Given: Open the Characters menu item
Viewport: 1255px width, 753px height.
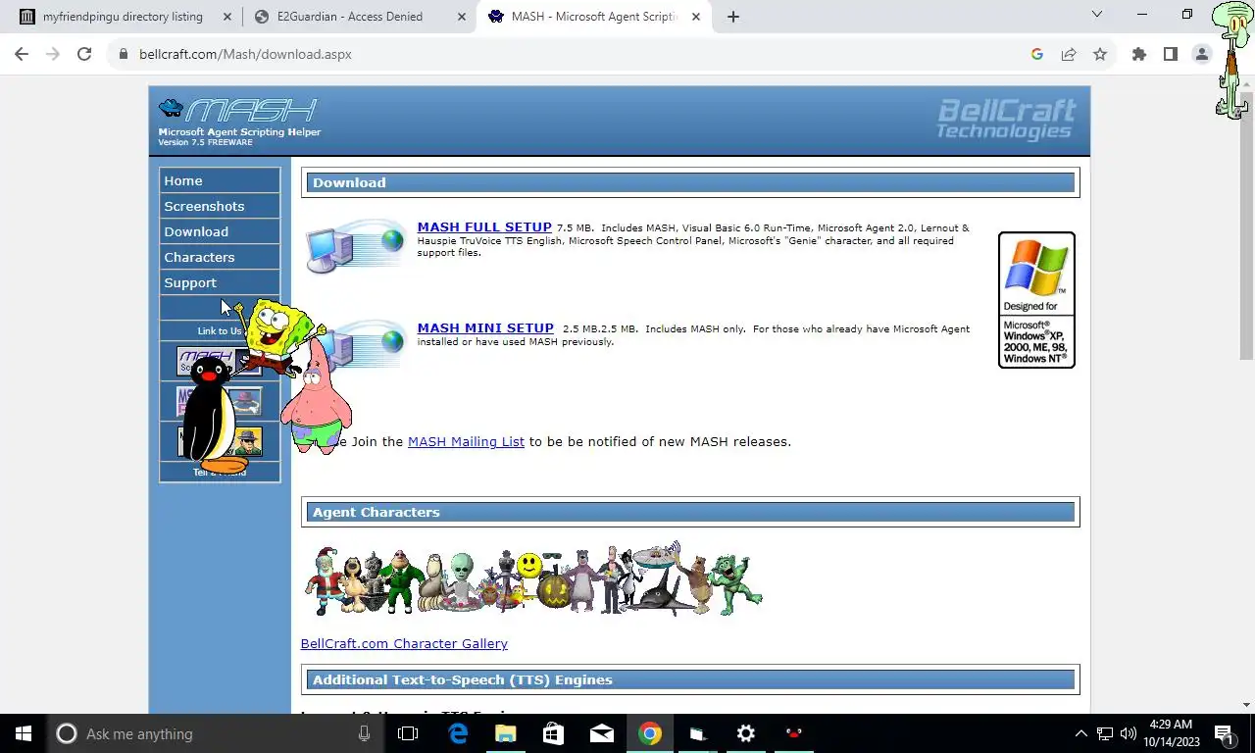Looking at the screenshot, I should pos(220,257).
